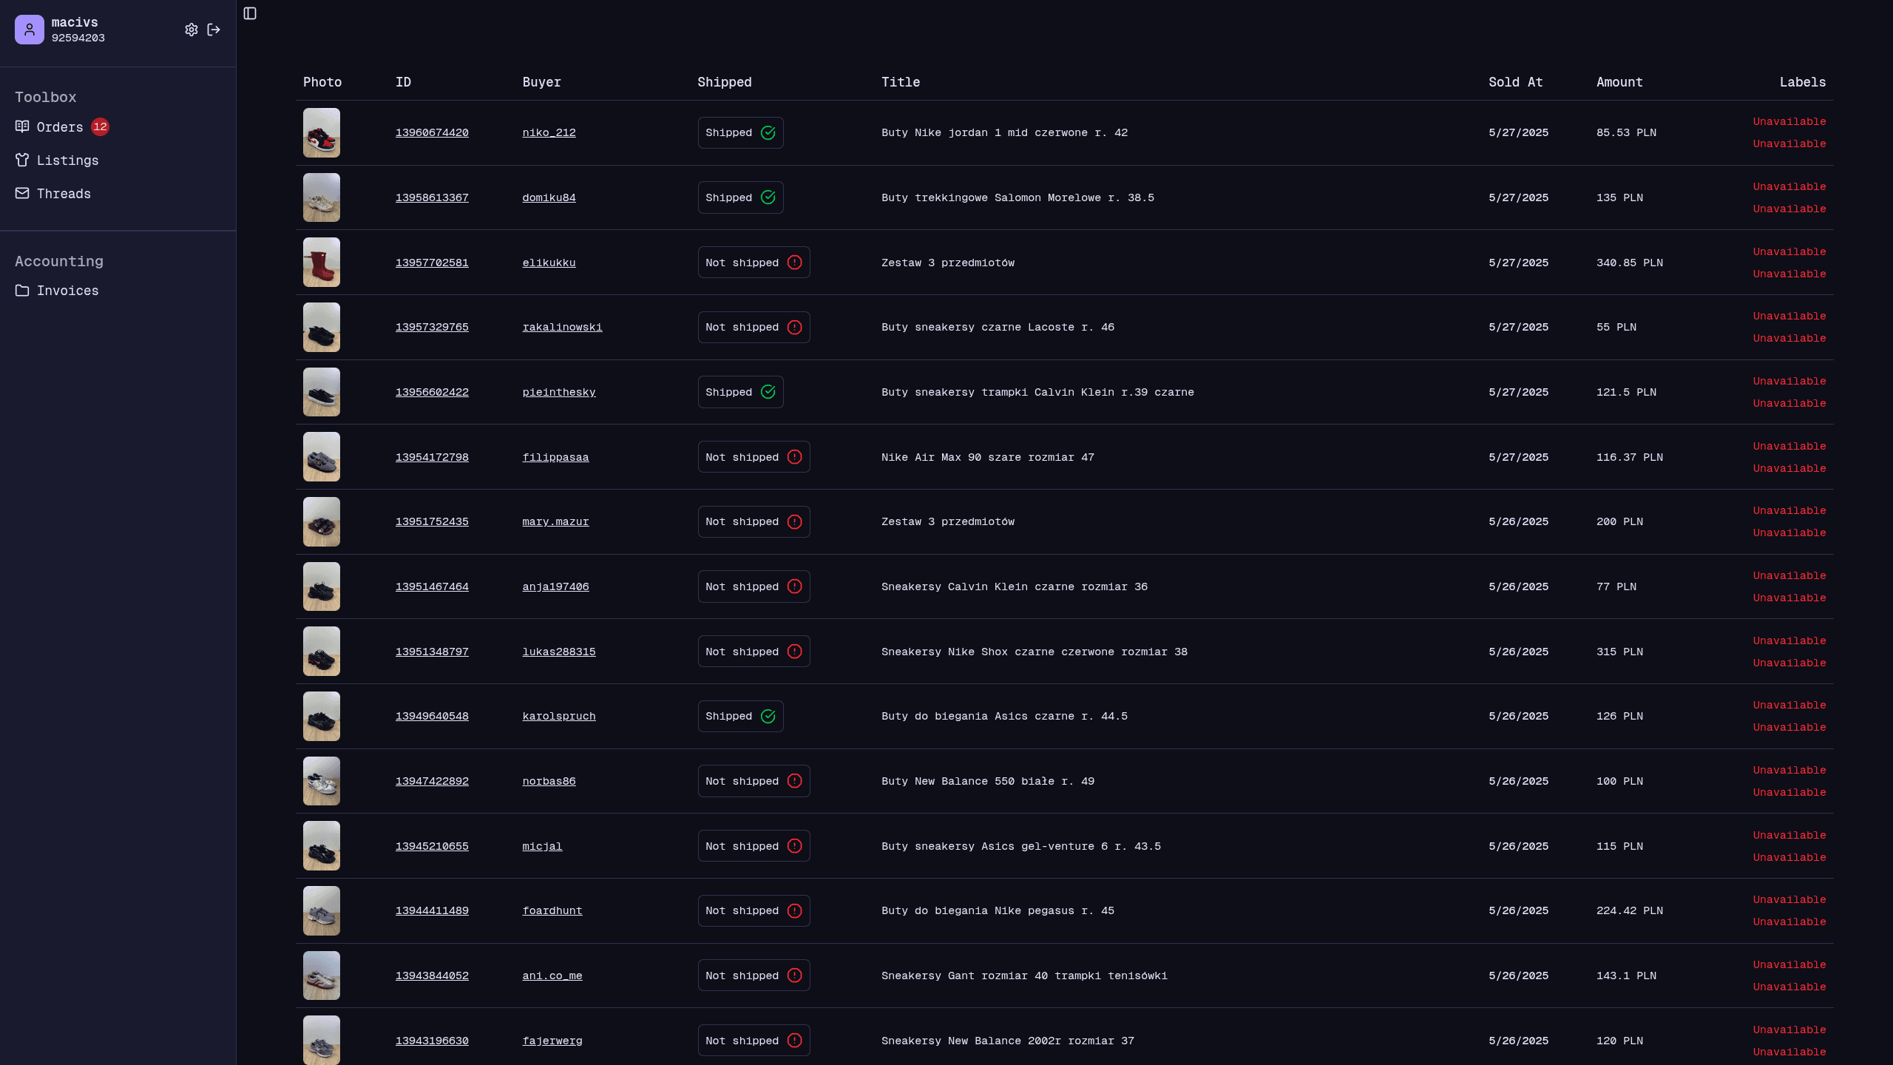1893x1065 pixels.
Task: Toggle Shipped status for domiku84's order
Action: point(740,197)
